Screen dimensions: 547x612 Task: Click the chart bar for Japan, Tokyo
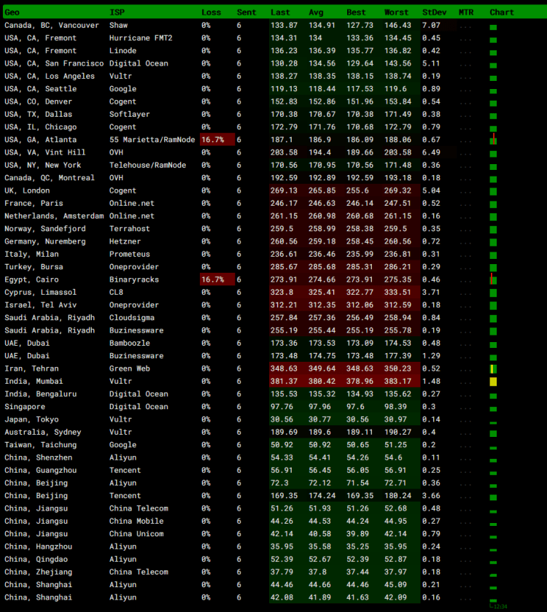[x=493, y=422]
